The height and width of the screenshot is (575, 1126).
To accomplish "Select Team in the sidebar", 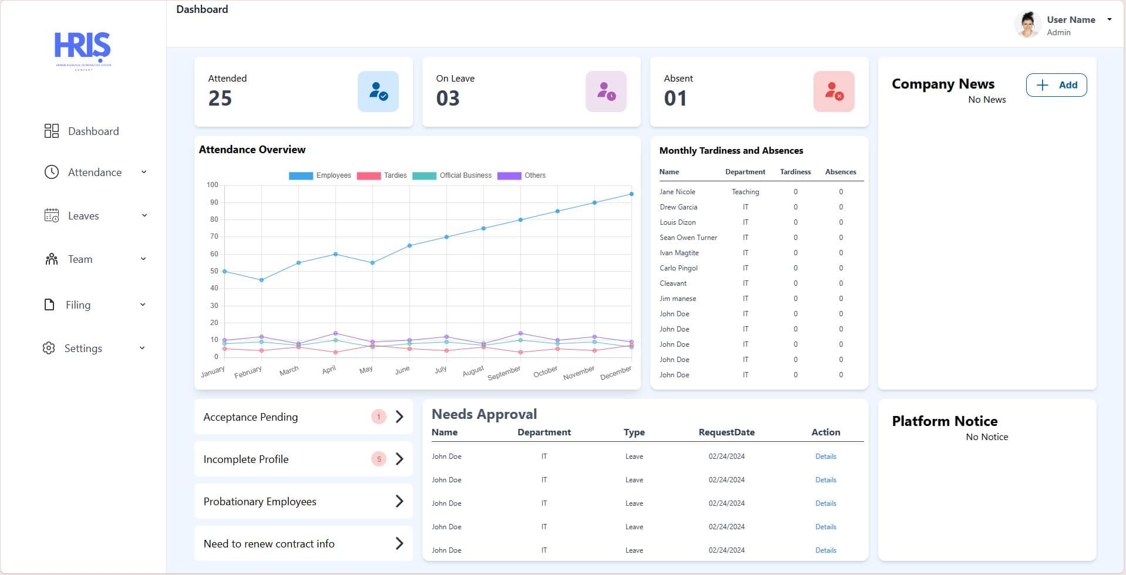I will click(x=80, y=259).
